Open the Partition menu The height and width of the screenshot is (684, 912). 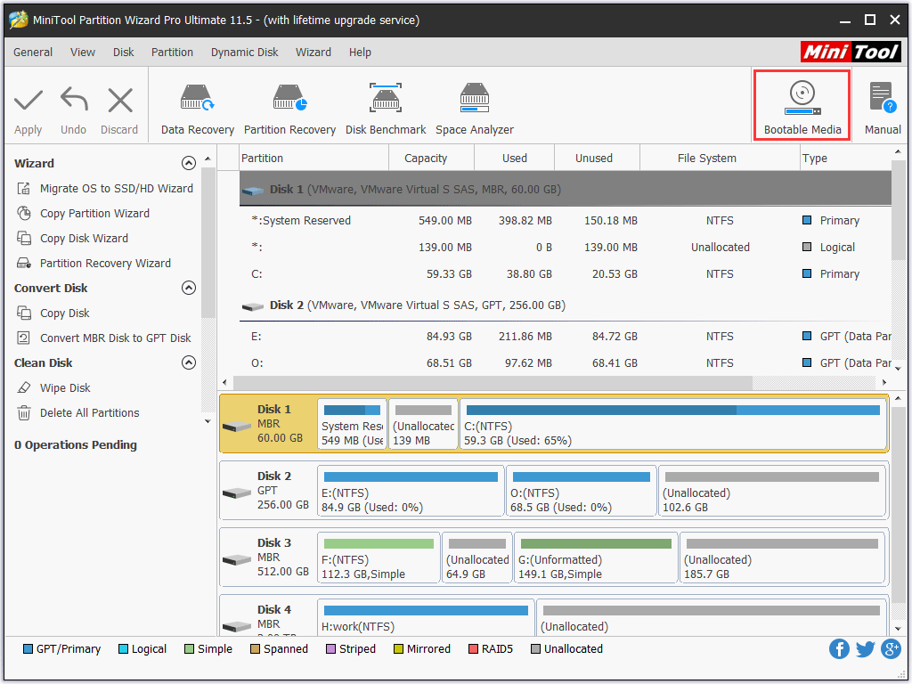tap(172, 53)
